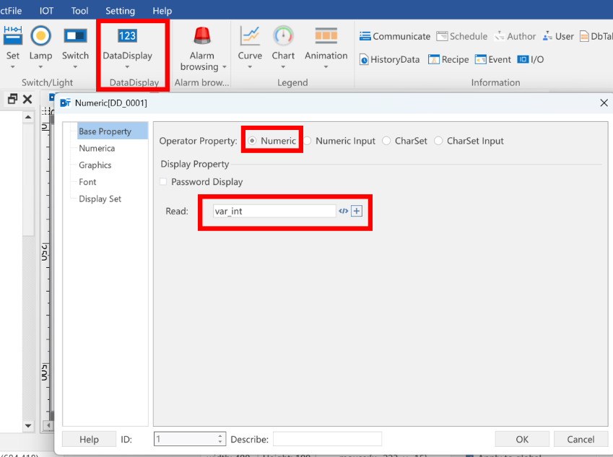This screenshot has height=457, width=613.
Task: Click the plus button next to var_int
Action: [x=357, y=211]
